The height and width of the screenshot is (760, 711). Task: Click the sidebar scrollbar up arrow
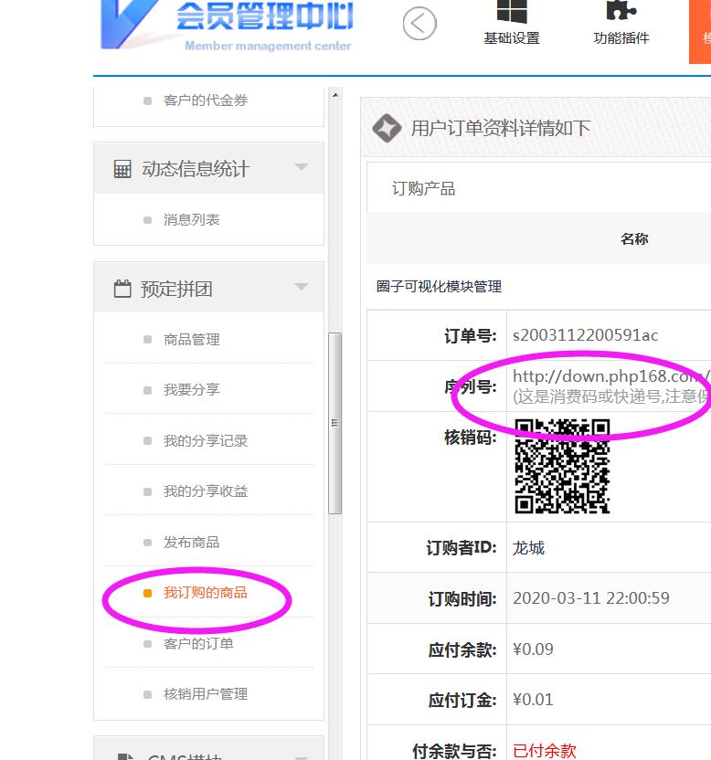click(335, 95)
